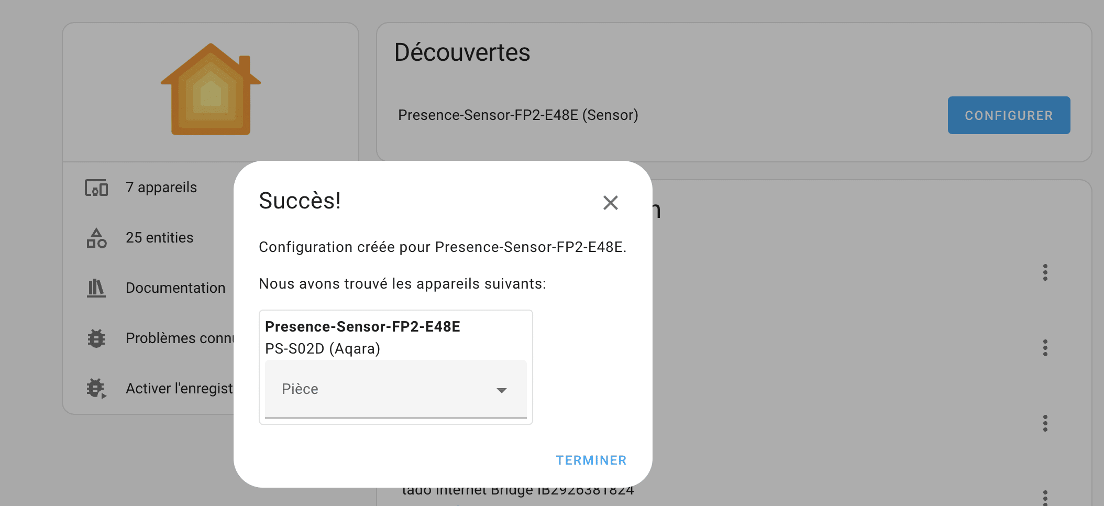Open the second three-dot overflow menu
The height and width of the screenshot is (506, 1104).
click(1045, 348)
